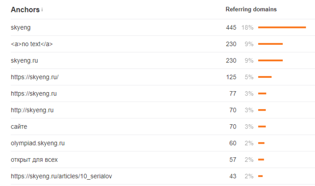The height and width of the screenshot is (186, 315).
Task: Open the 10_serialov article anchor
Action: [61, 176]
